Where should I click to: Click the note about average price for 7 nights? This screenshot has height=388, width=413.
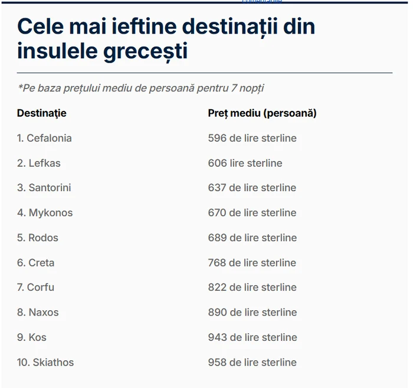tap(141, 88)
